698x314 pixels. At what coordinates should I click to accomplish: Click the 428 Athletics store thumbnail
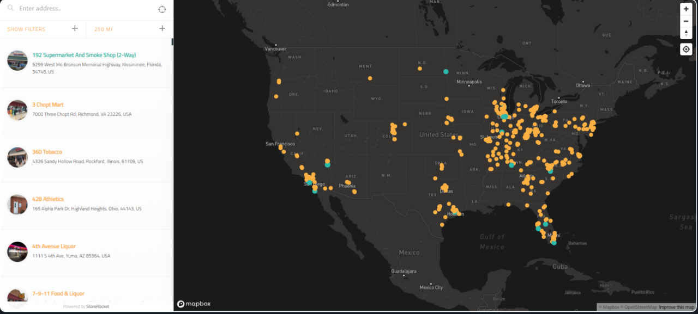(x=17, y=204)
